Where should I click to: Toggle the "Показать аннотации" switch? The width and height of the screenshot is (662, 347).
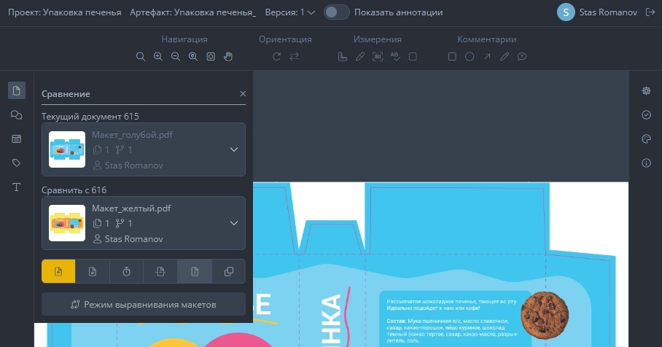[x=336, y=12]
